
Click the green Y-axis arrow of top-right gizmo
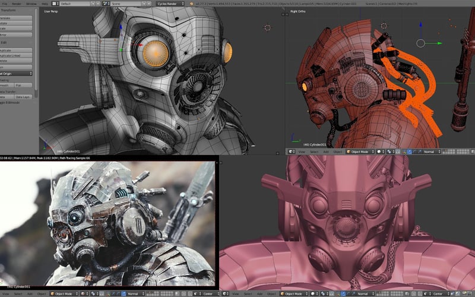coord(439,43)
